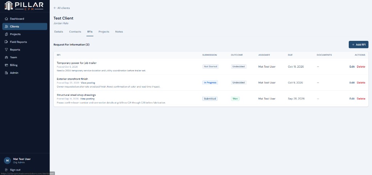The width and height of the screenshot is (372, 175).
Task: Click the Projects clipboard icon
Action: pos(7,34)
